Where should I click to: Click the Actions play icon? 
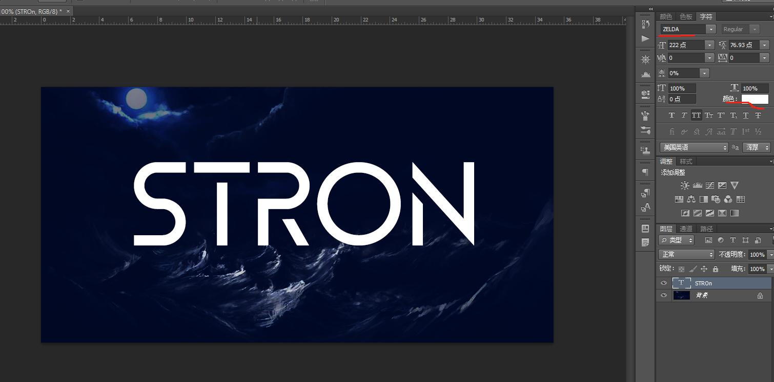pyautogui.click(x=645, y=39)
